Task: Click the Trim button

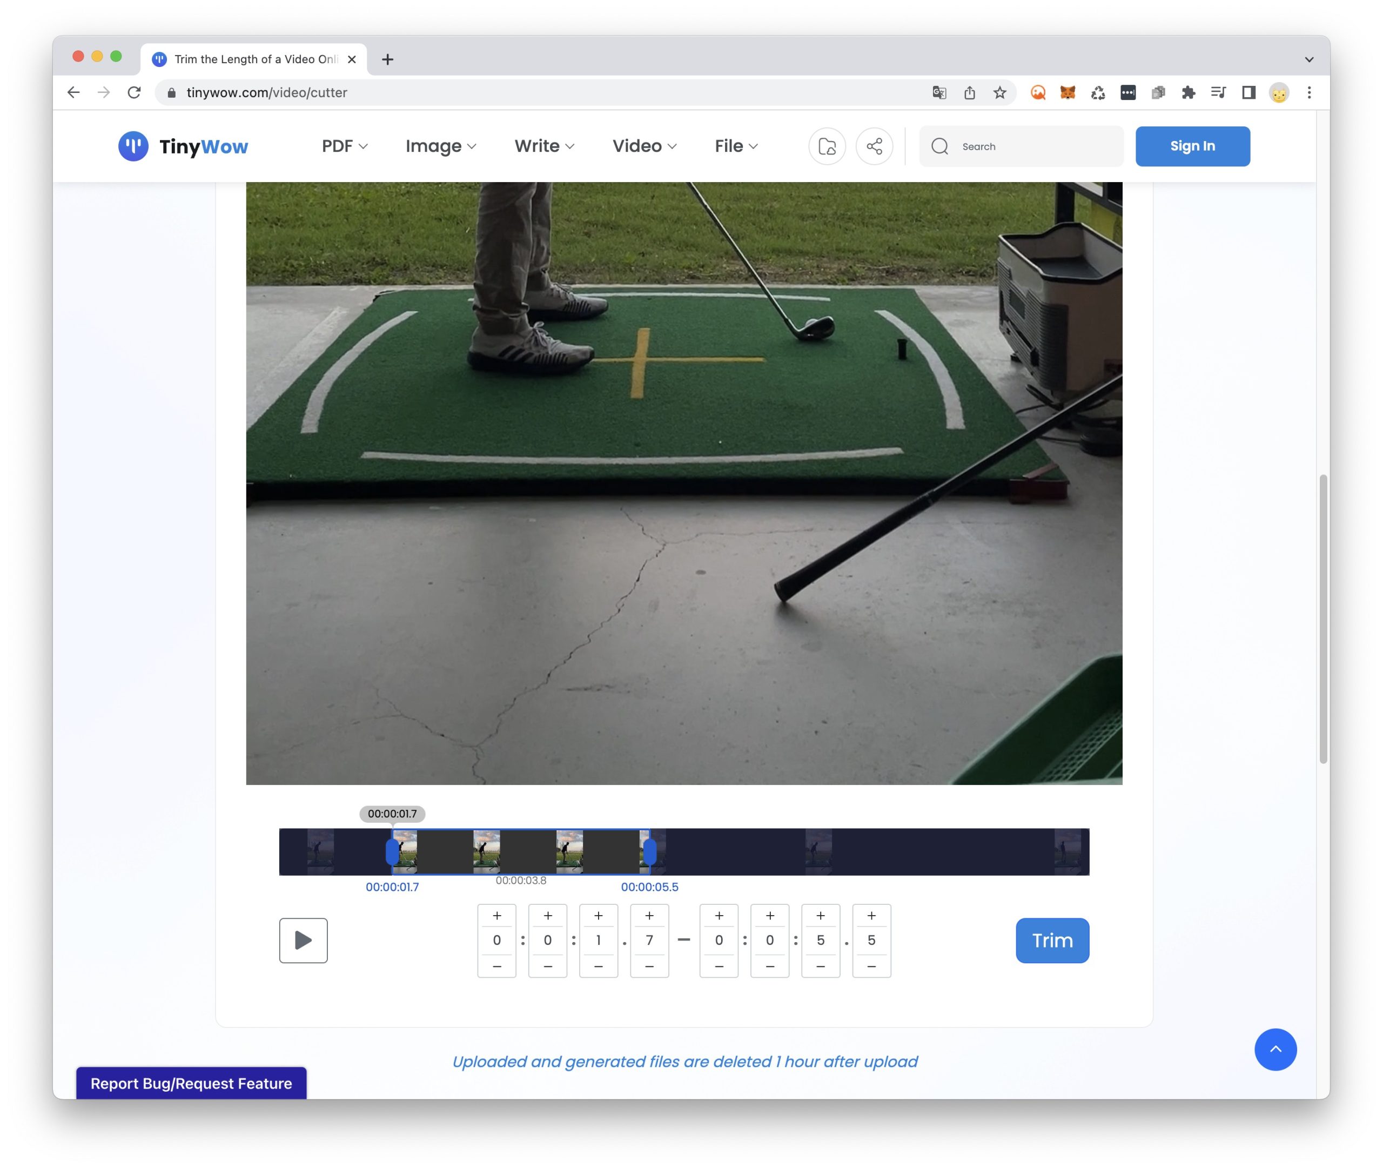Action: pyautogui.click(x=1052, y=940)
